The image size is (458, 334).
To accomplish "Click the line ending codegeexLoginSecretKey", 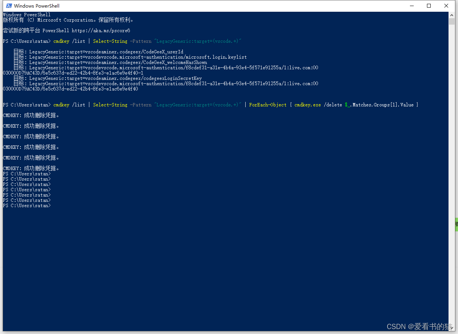I will pyautogui.click(x=107, y=78).
